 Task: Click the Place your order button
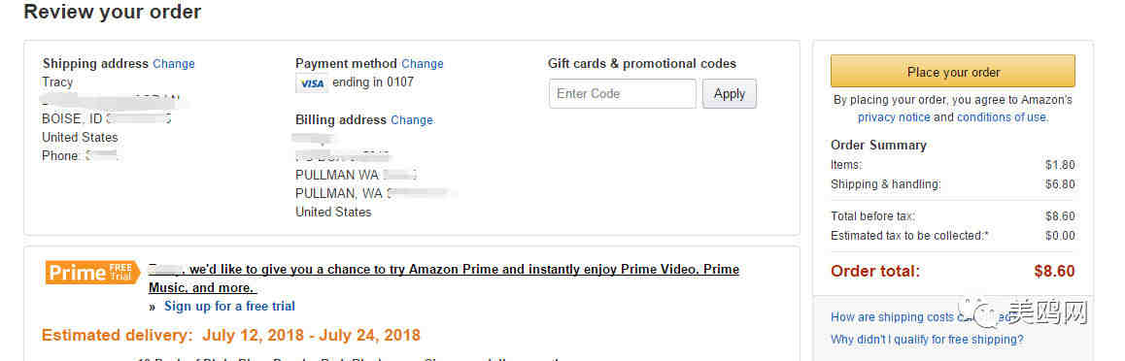click(x=953, y=72)
